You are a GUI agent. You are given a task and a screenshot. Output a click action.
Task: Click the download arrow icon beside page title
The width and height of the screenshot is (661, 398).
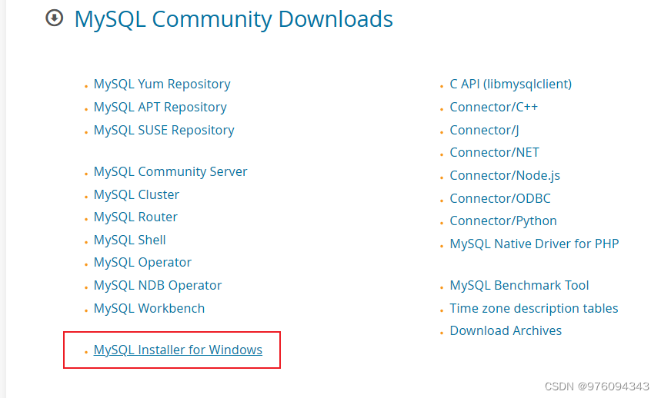[55, 18]
